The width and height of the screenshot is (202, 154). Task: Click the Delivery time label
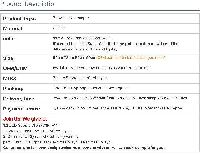(19, 99)
